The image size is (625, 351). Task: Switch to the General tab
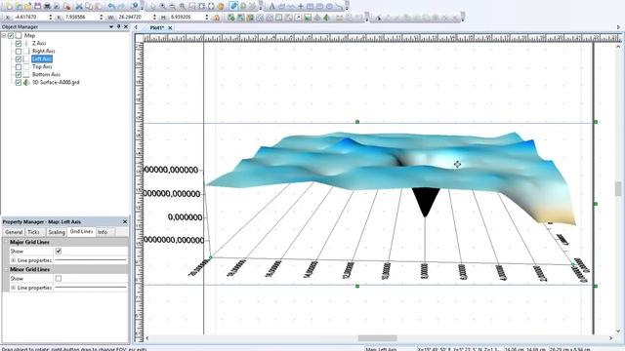tap(14, 232)
